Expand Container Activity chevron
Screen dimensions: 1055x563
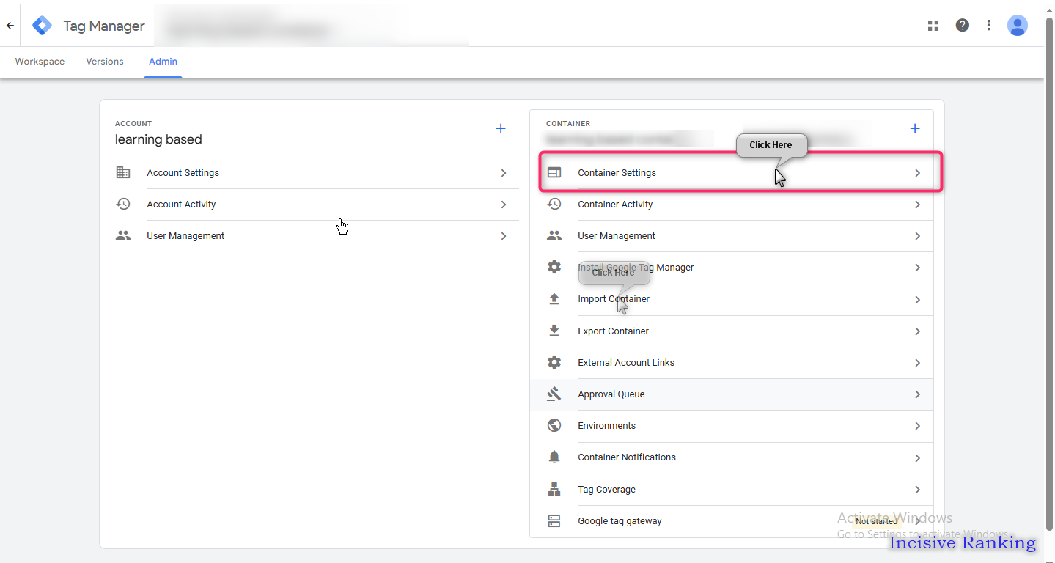click(917, 205)
